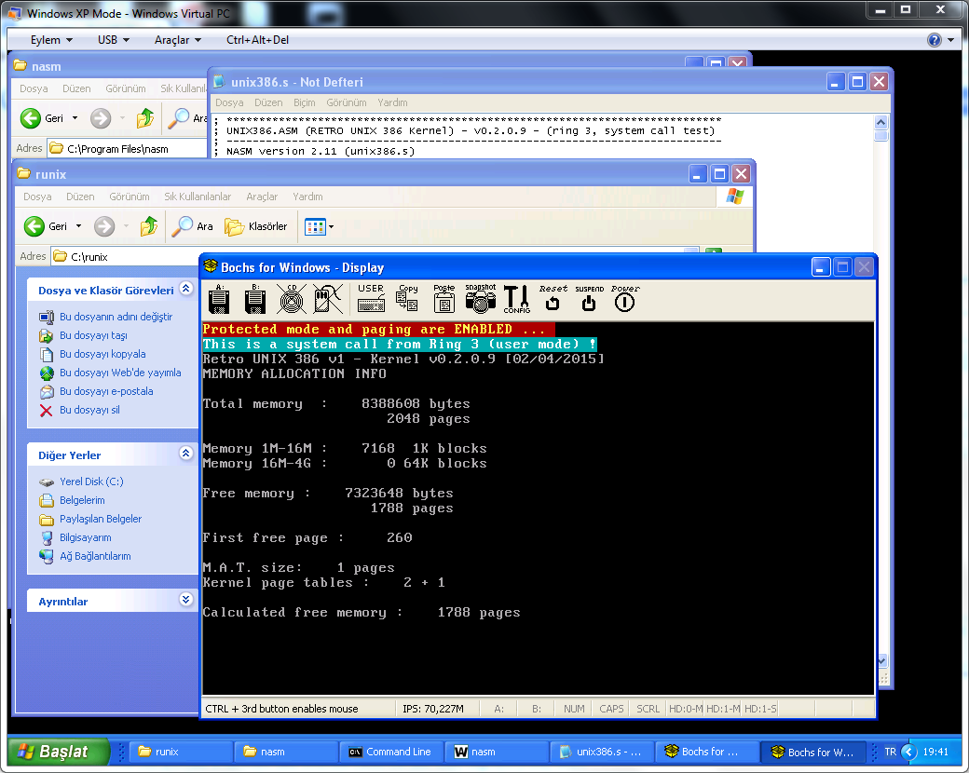Image resolution: width=969 pixels, height=773 pixels.
Task: Click Ctrl+Alt+Del in Virtual PC menu
Action: pos(258,40)
